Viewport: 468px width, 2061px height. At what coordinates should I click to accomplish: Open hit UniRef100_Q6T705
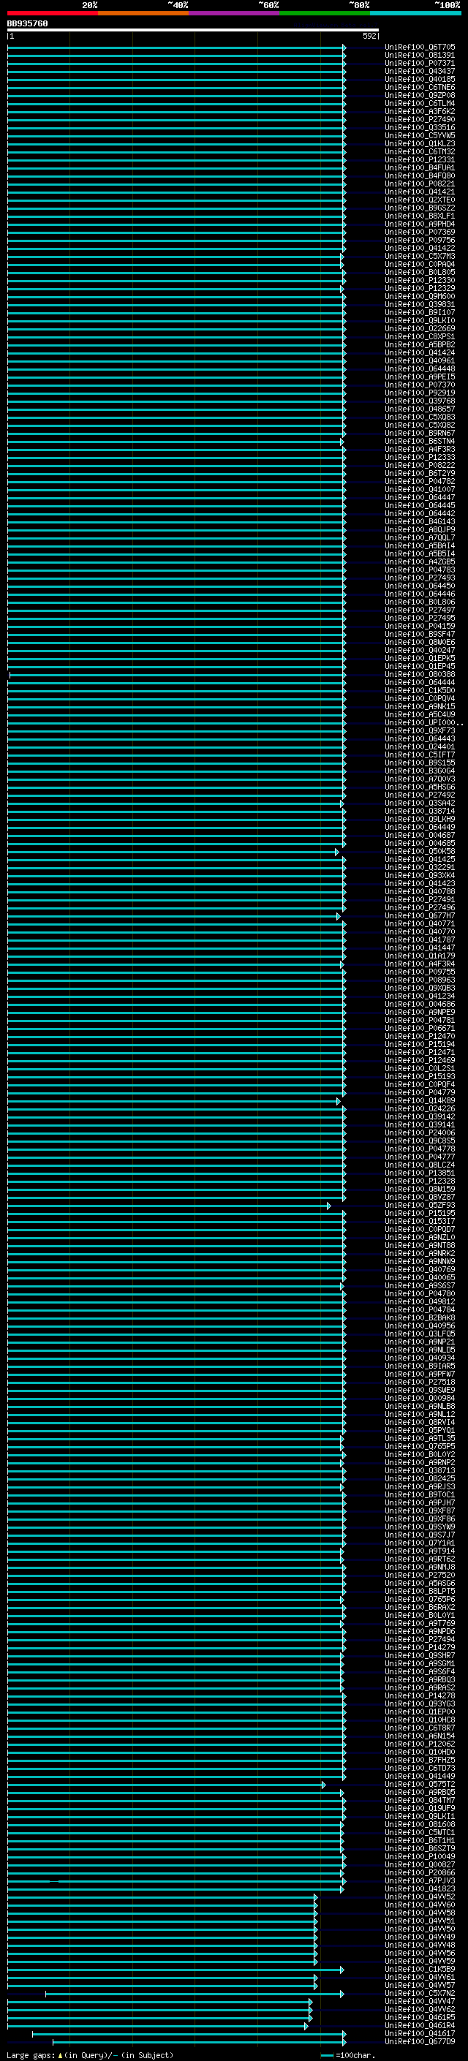pos(419,48)
